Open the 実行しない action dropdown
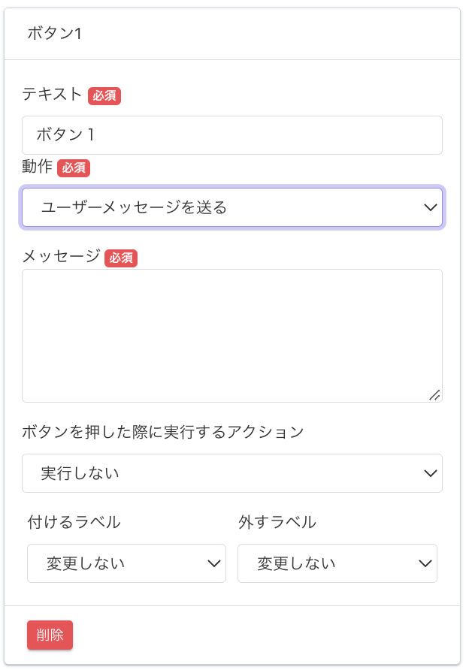Image resolution: width=469 pixels, height=670 pixels. [x=232, y=473]
